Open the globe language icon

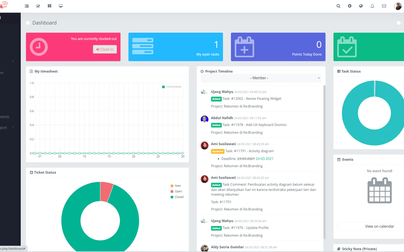click(361, 6)
